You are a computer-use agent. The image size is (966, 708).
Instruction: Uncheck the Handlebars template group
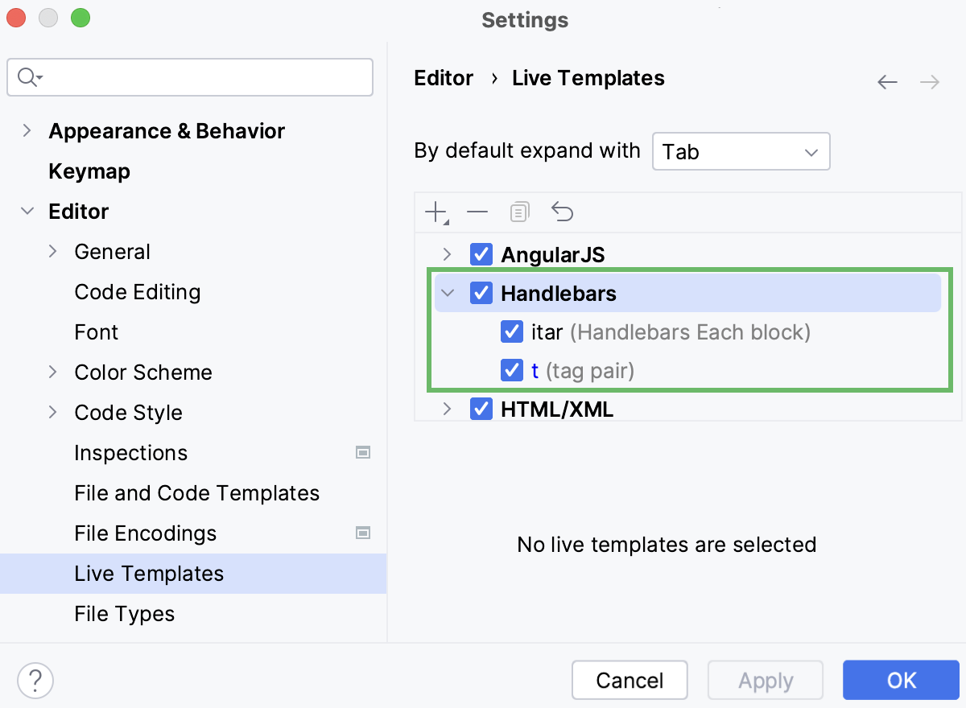click(x=481, y=293)
